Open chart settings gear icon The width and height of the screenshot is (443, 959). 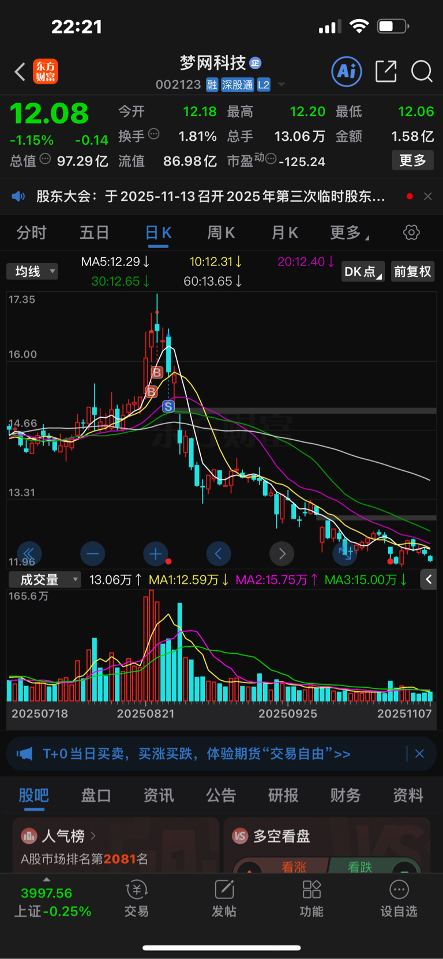click(x=411, y=233)
